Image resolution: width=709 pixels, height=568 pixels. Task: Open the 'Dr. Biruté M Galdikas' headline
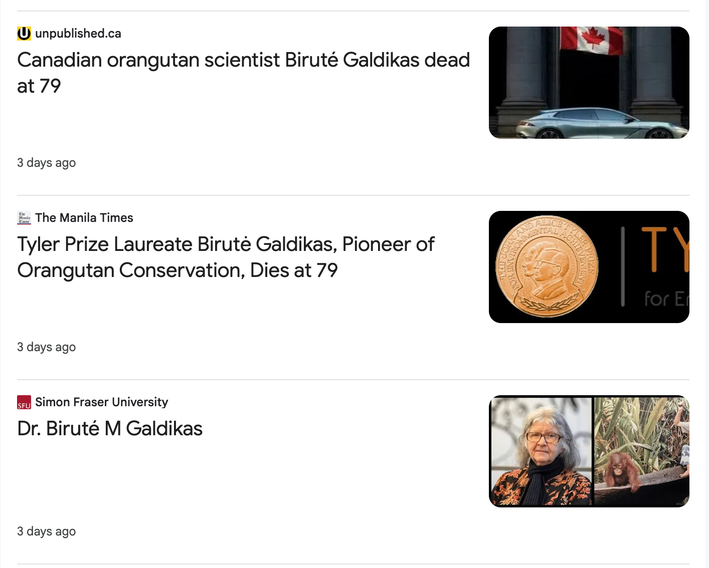click(110, 429)
